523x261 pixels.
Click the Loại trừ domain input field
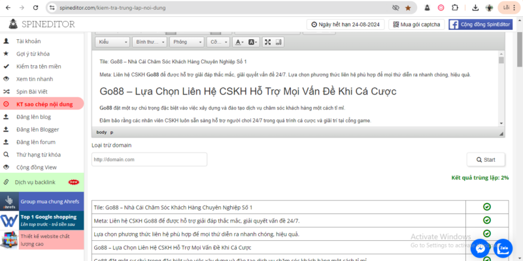[149, 159]
